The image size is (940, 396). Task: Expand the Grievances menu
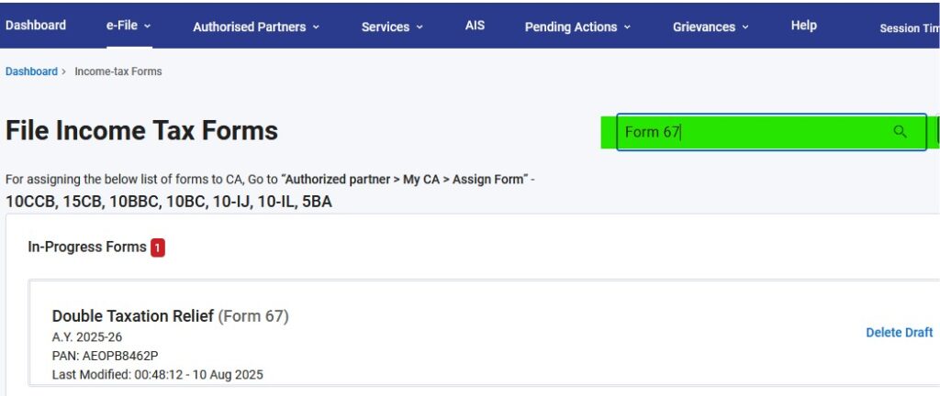click(711, 27)
